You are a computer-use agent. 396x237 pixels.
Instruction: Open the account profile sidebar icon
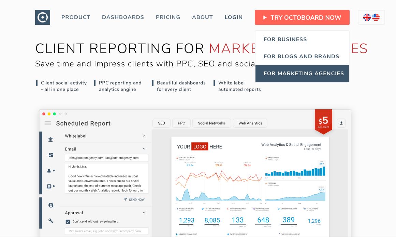pos(51,205)
